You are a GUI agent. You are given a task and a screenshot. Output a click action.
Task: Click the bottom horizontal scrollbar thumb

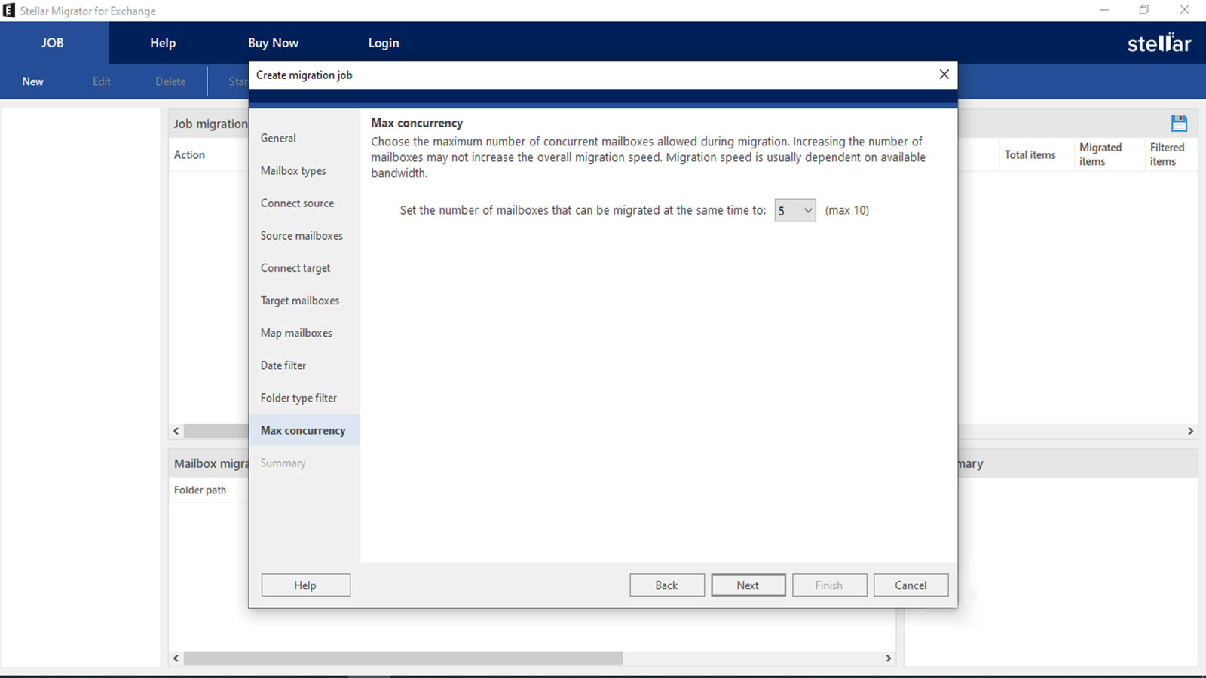click(x=403, y=658)
